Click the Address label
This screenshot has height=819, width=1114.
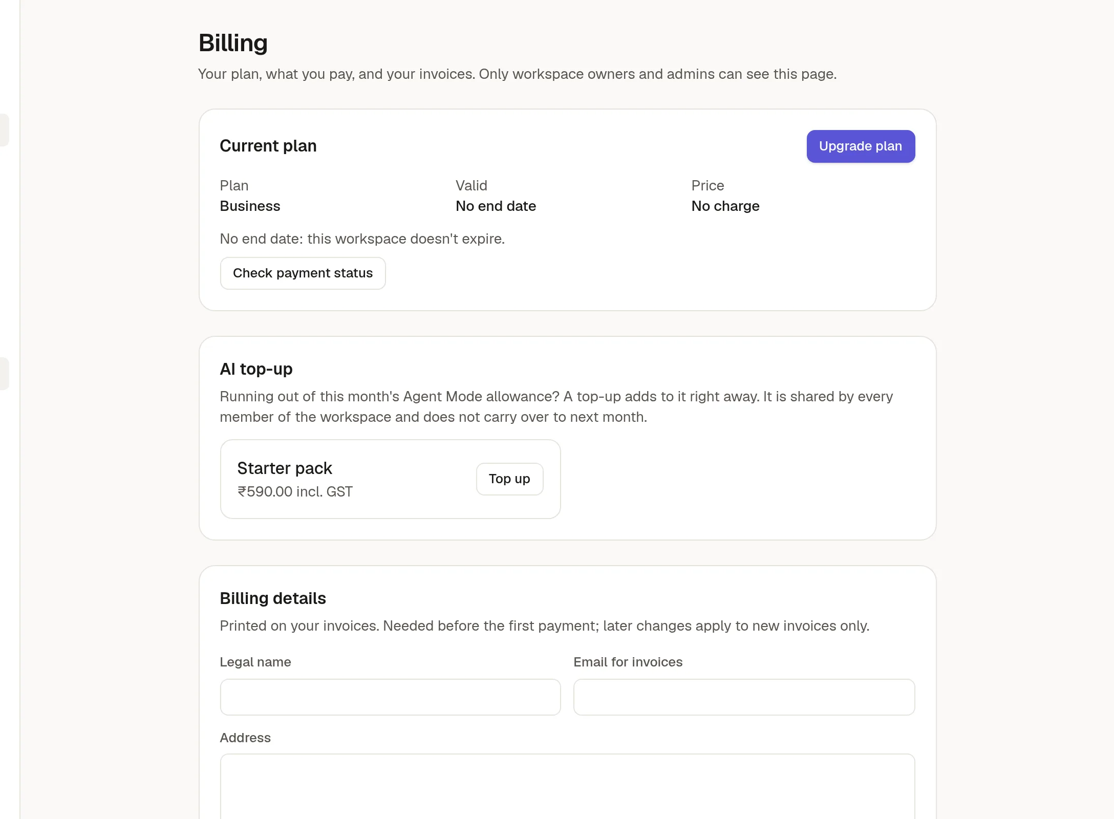[x=245, y=738]
